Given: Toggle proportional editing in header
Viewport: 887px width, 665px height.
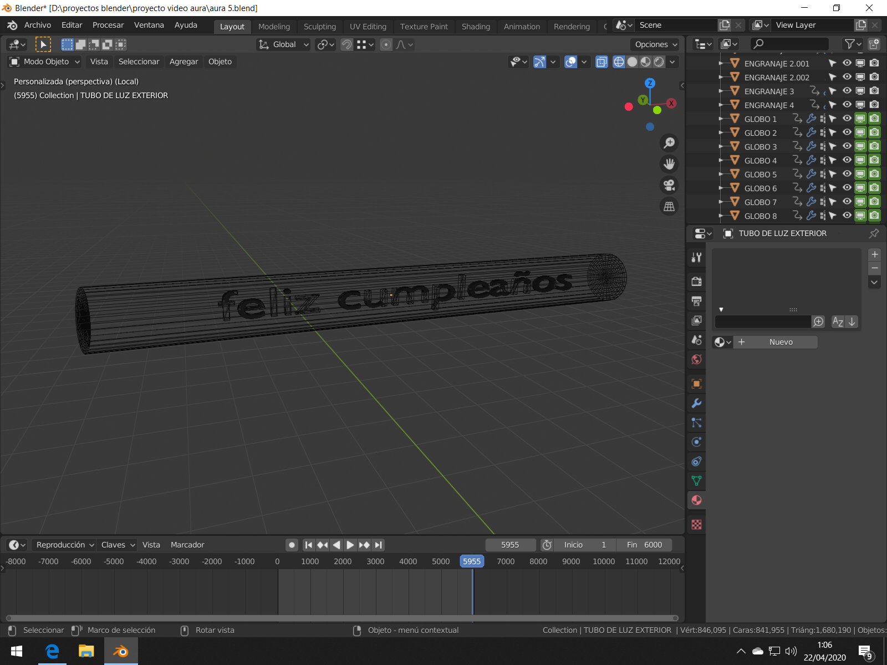Looking at the screenshot, I should coord(386,44).
